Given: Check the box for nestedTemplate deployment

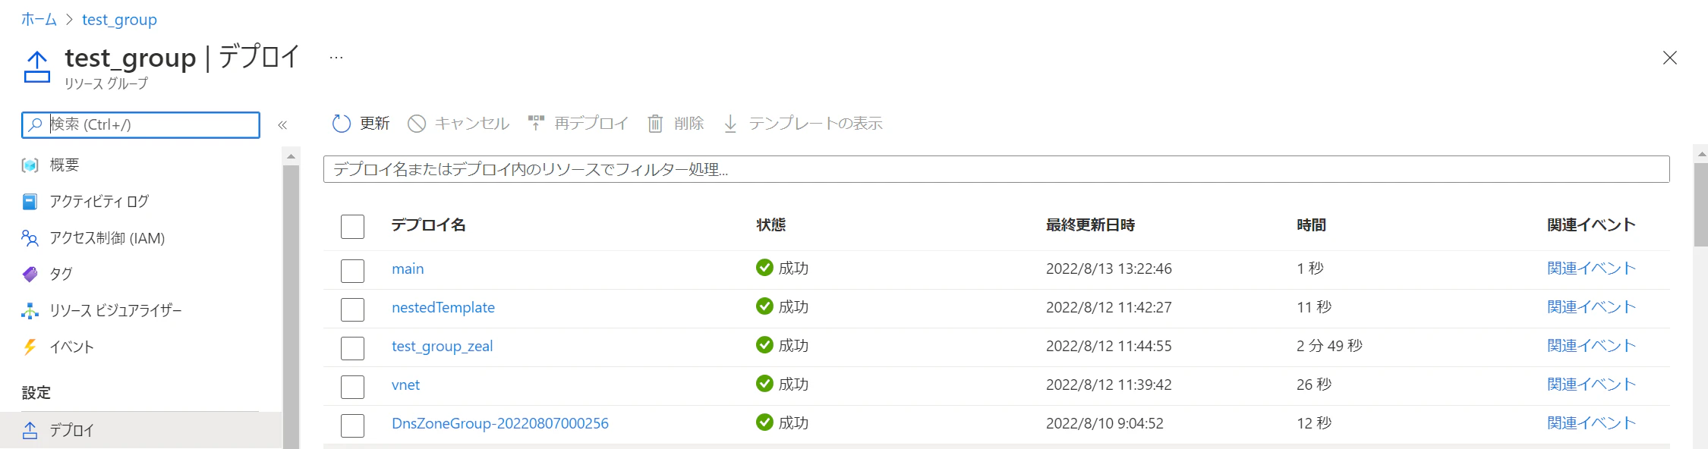Looking at the screenshot, I should (x=352, y=309).
